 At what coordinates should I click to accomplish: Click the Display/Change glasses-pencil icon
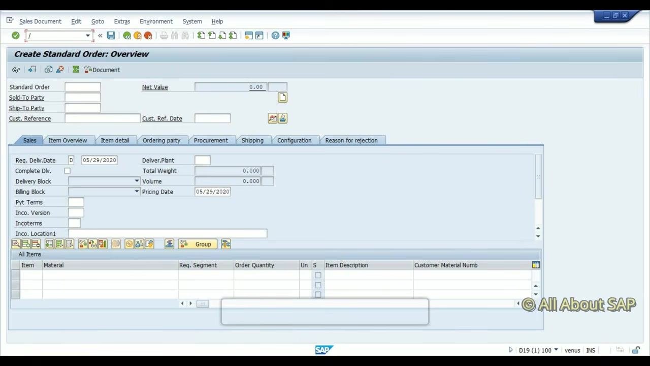tap(16, 70)
